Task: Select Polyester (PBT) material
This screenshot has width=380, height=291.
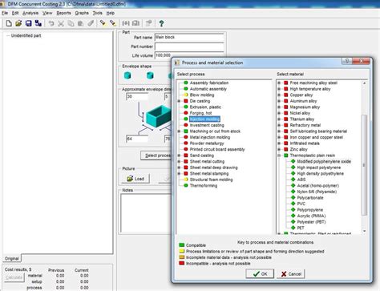Action: pyautogui.click(x=311, y=222)
